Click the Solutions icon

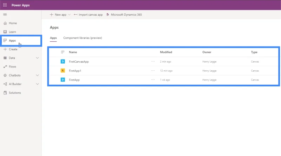coord(5,93)
